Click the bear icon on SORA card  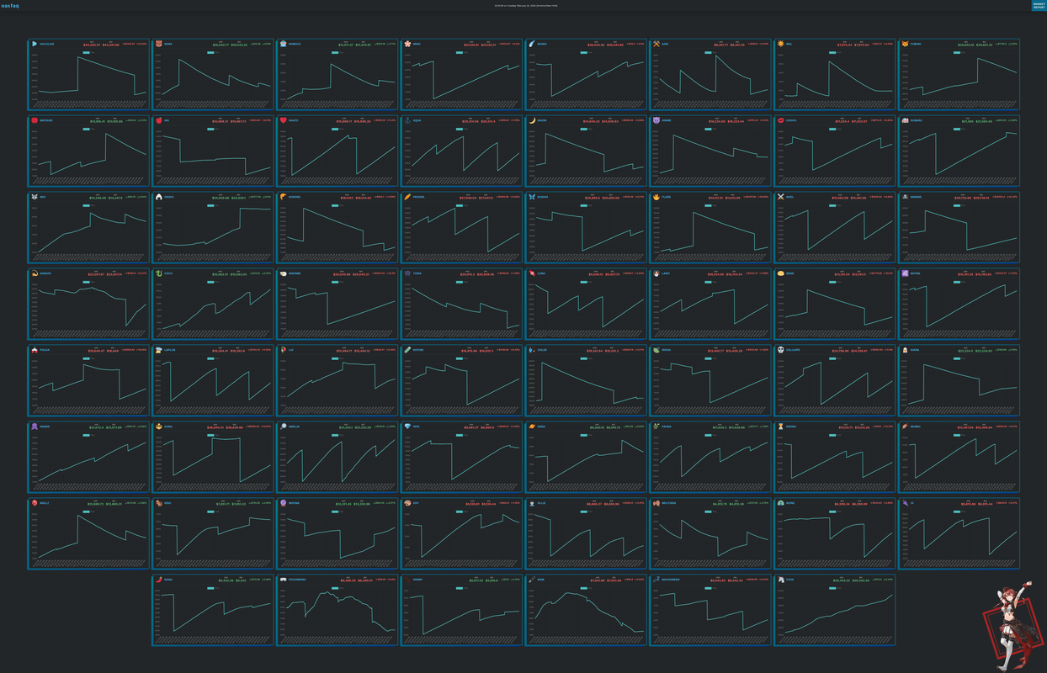pyautogui.click(x=158, y=43)
